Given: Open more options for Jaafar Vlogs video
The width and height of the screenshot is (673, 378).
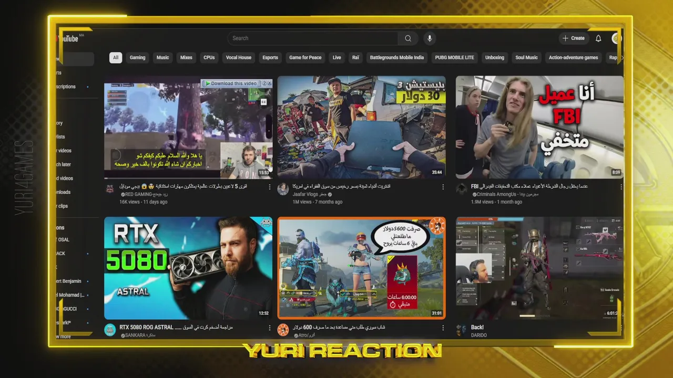Looking at the screenshot, I should click(443, 187).
